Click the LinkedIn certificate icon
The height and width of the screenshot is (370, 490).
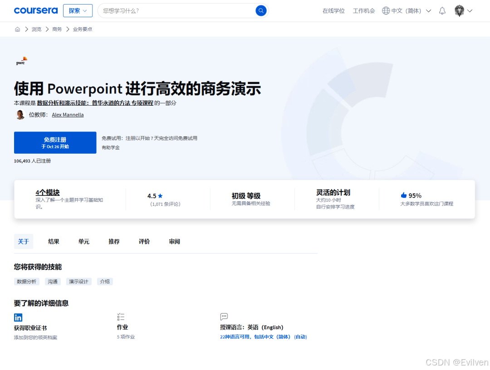[18, 317]
